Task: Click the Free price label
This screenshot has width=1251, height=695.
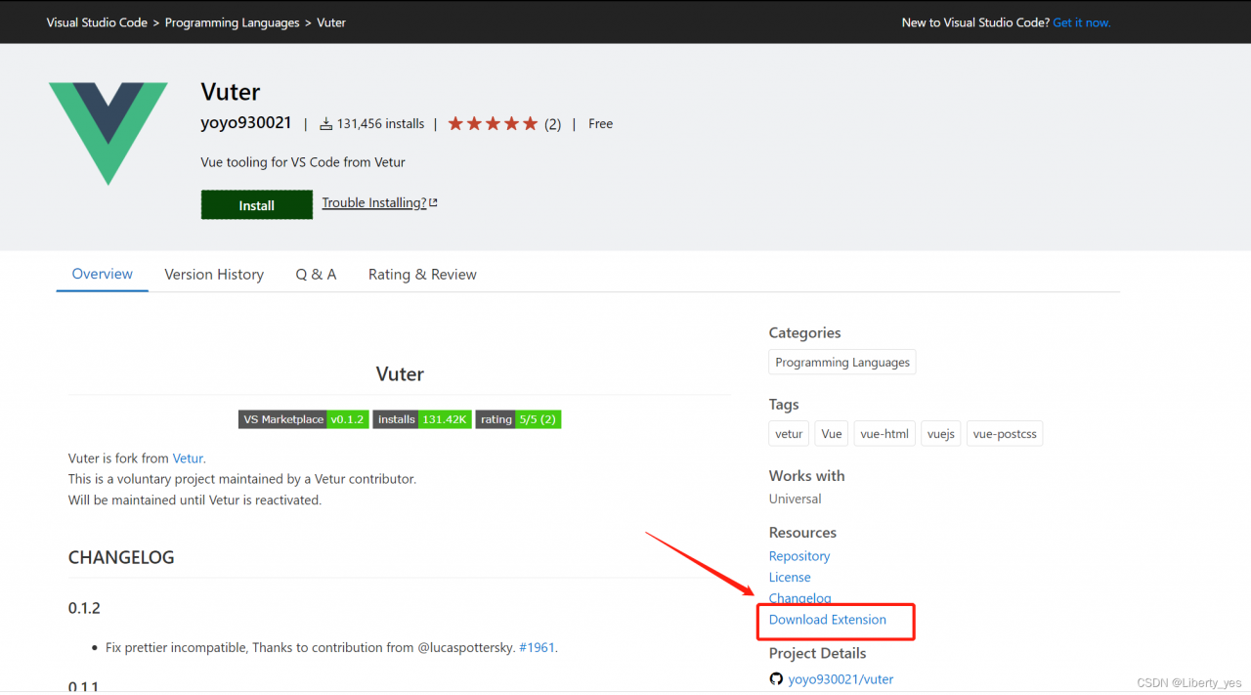Action: click(601, 124)
